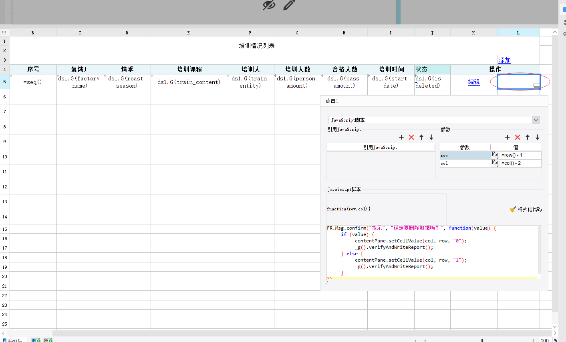Click the 值 column header in the parameter table

click(x=516, y=147)
